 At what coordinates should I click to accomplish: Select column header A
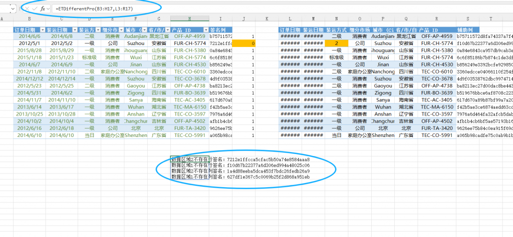coord(3,19)
